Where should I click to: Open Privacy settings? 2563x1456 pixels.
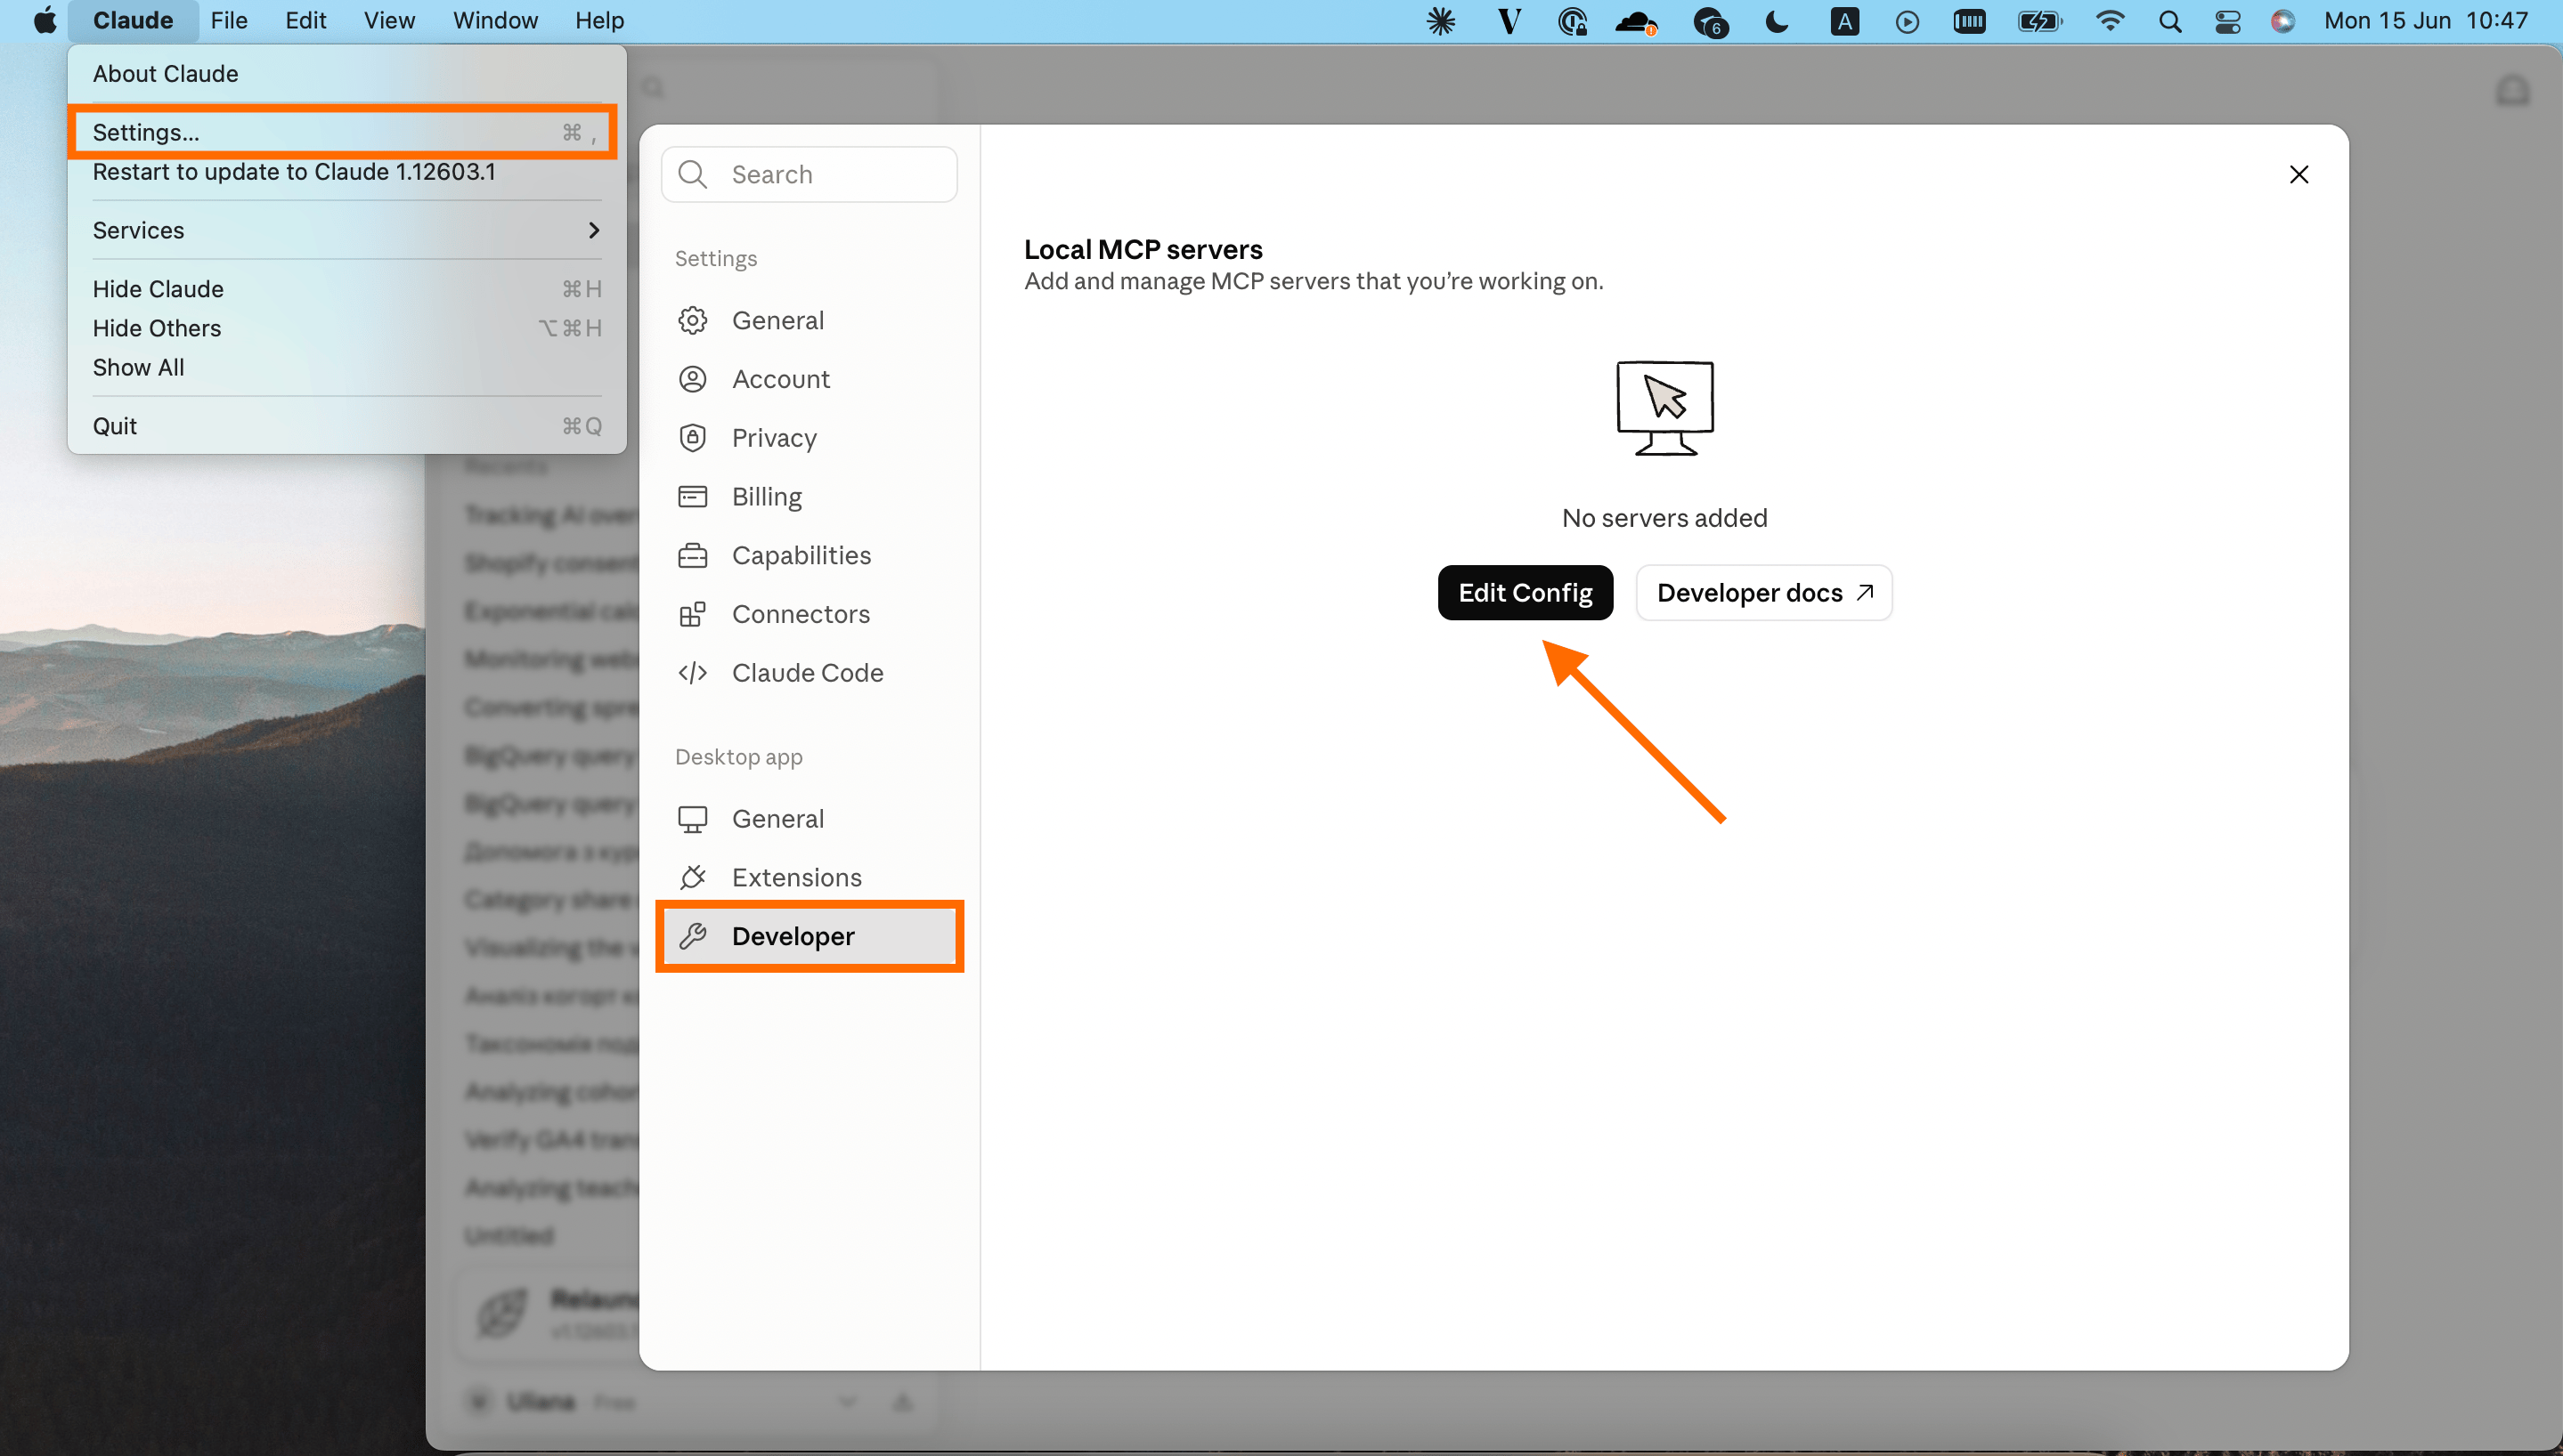[x=810, y=438]
